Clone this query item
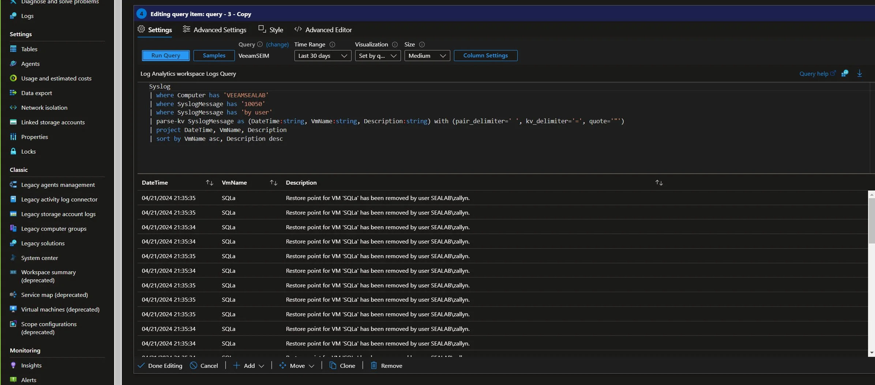 342,366
